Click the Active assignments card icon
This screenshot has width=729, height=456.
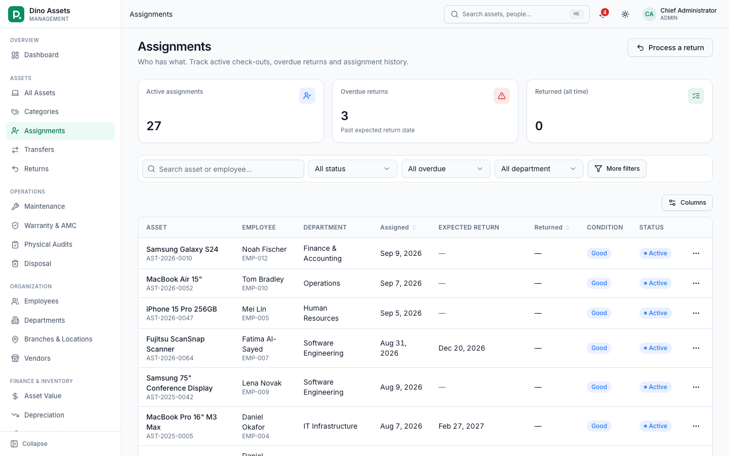tap(307, 96)
